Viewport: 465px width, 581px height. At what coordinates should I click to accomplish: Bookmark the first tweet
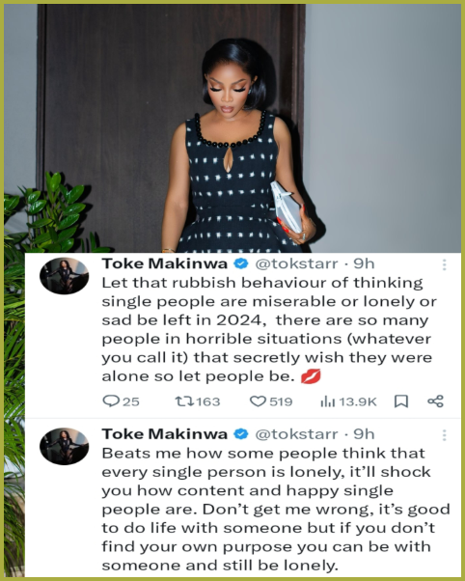[x=401, y=401]
